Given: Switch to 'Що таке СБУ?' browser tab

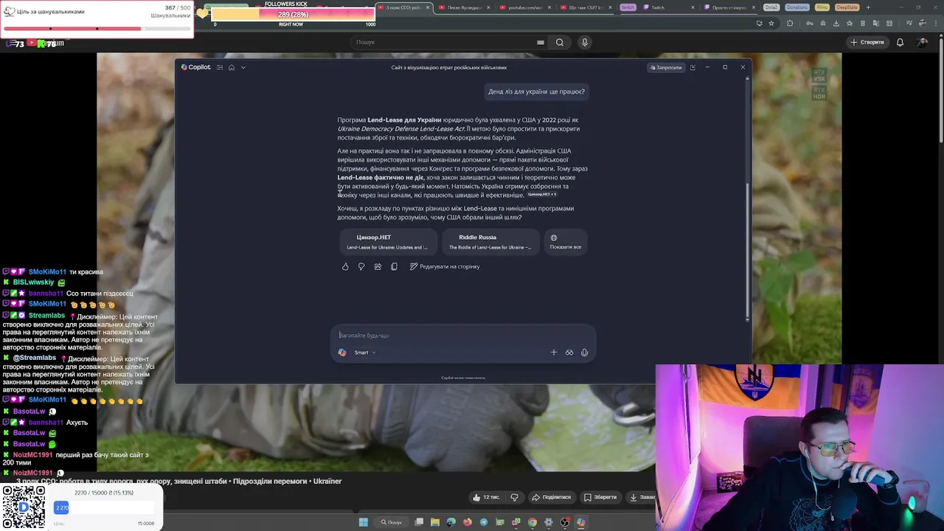Looking at the screenshot, I should (x=586, y=7).
